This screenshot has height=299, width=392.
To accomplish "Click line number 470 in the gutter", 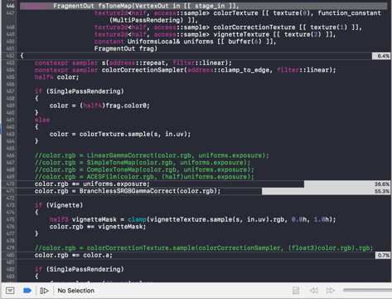I will [10, 184].
